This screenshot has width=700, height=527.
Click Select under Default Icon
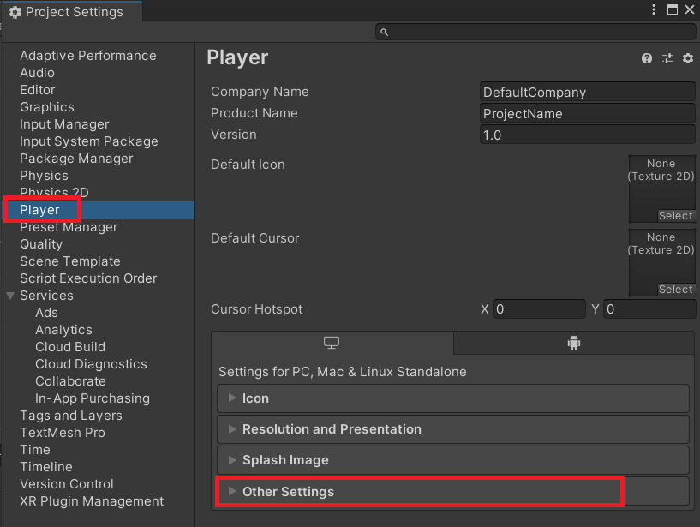pos(676,216)
